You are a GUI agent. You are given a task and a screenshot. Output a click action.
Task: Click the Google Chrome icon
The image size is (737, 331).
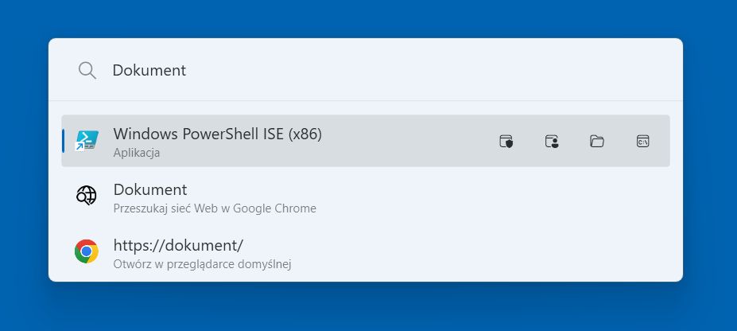pos(87,251)
